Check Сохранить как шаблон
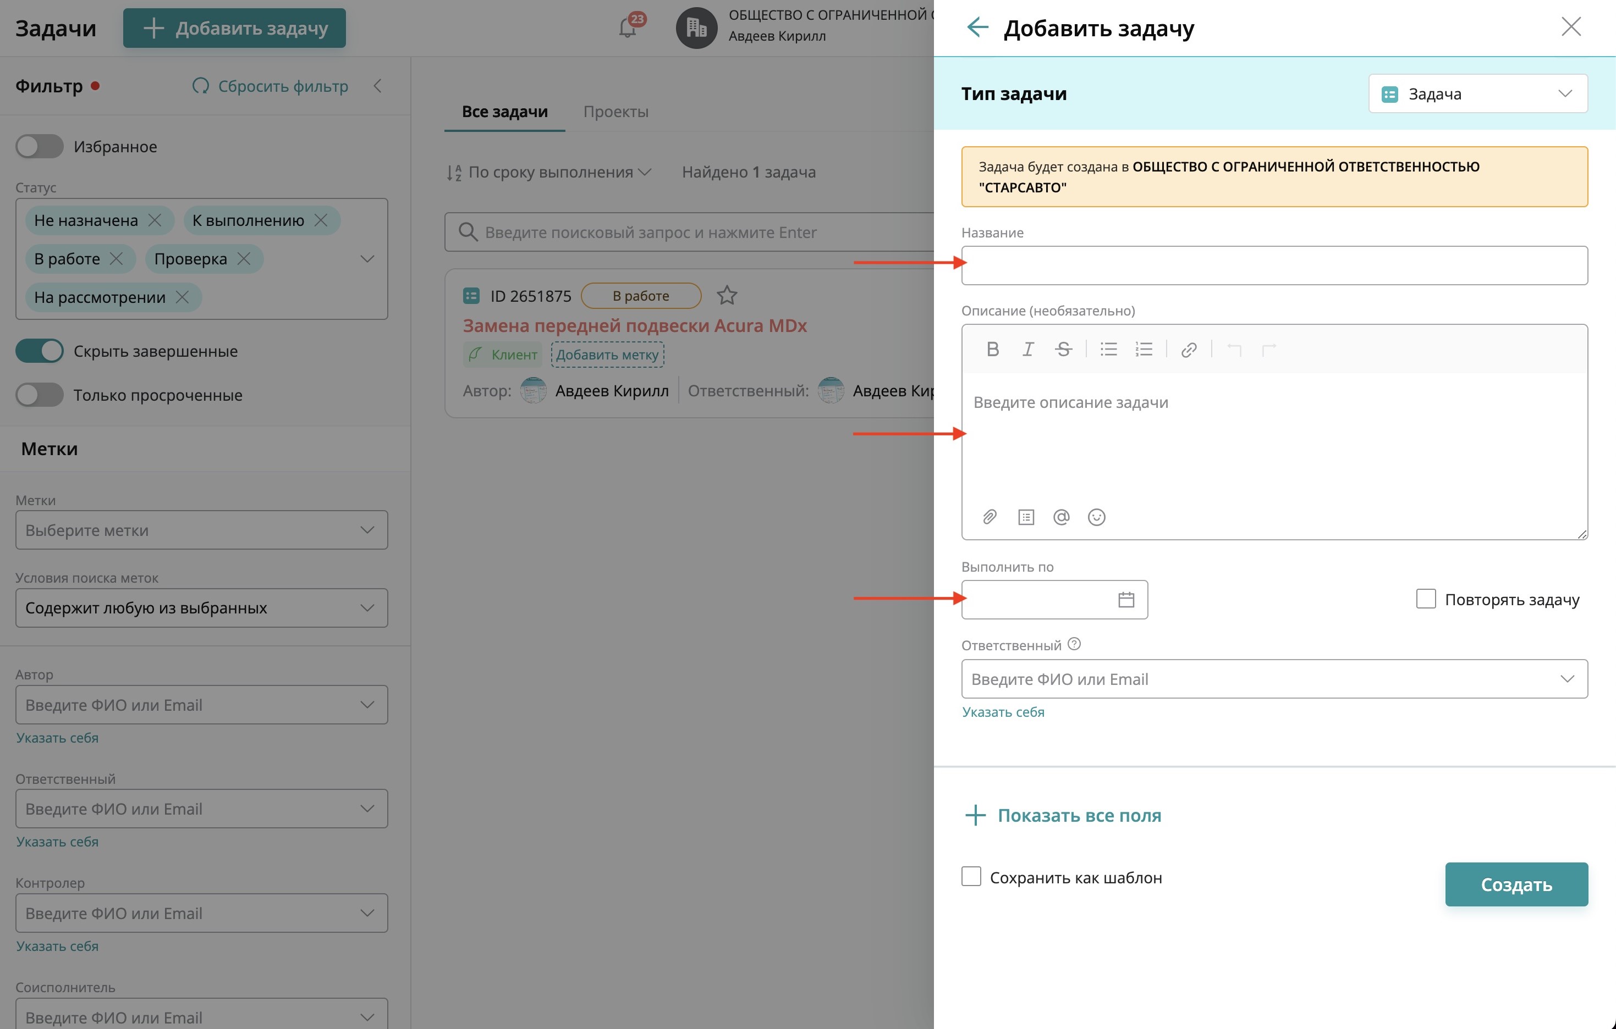 tap(971, 876)
